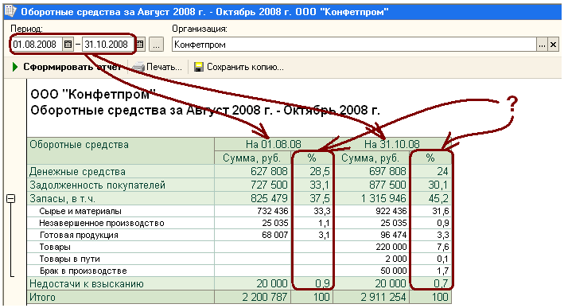The image size is (564, 308).
Task: Select the Денежные средства row
Action: (239, 172)
